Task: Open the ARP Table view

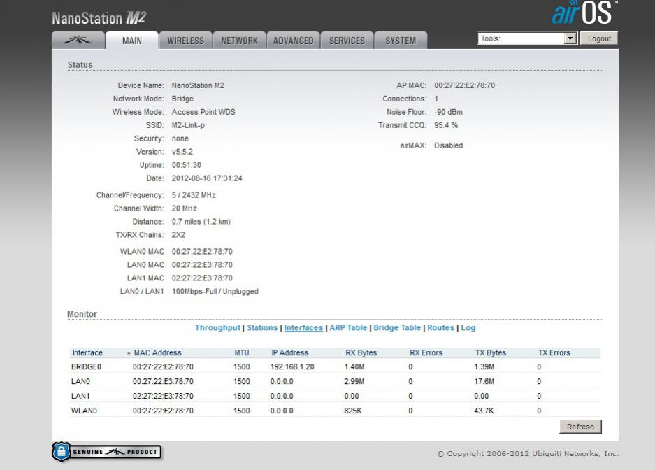Action: pos(348,327)
